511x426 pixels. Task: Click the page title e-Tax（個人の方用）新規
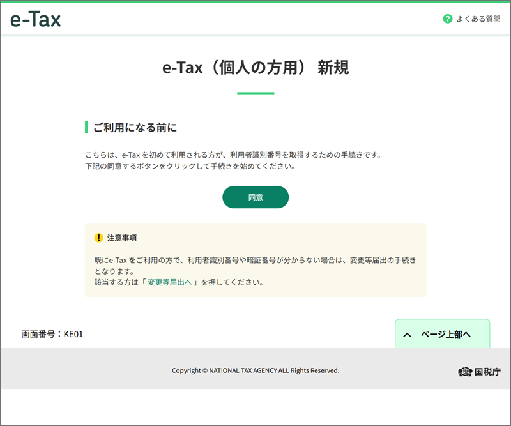(256, 68)
